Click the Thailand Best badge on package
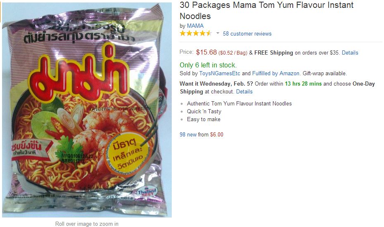The width and height of the screenshot is (384, 227). tap(147, 191)
